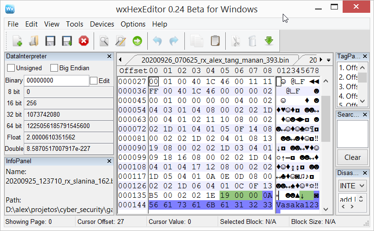Viewport: 374px width, 231px height.
Task: Close the InfoPanel
Action: [x=109, y=161]
